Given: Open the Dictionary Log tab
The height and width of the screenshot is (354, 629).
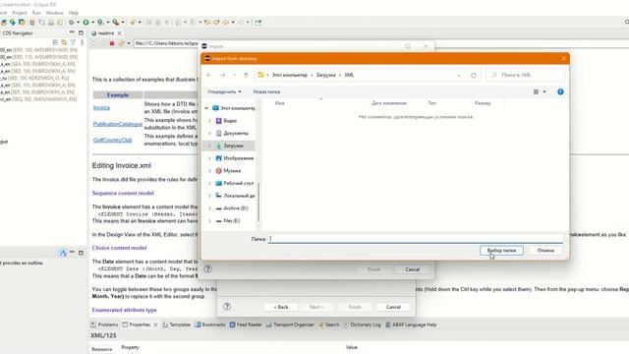Looking at the screenshot, I should click(x=362, y=324).
